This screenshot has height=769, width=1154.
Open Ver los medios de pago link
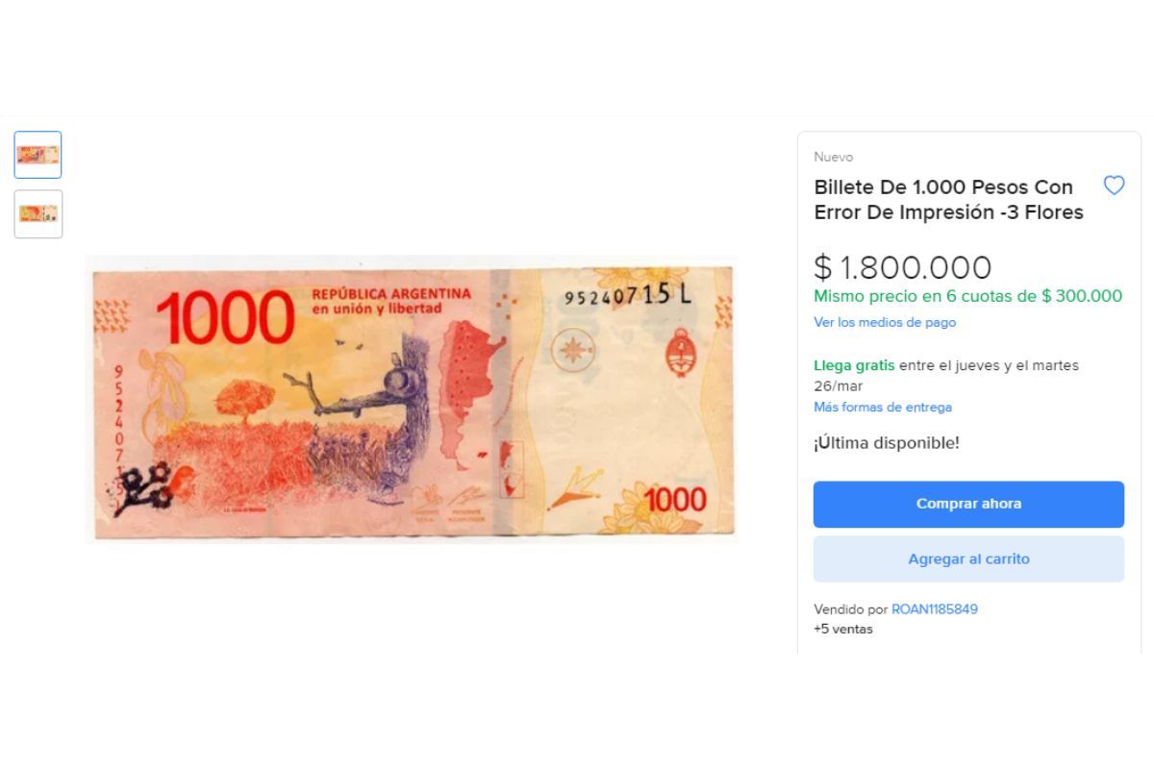[x=885, y=322]
